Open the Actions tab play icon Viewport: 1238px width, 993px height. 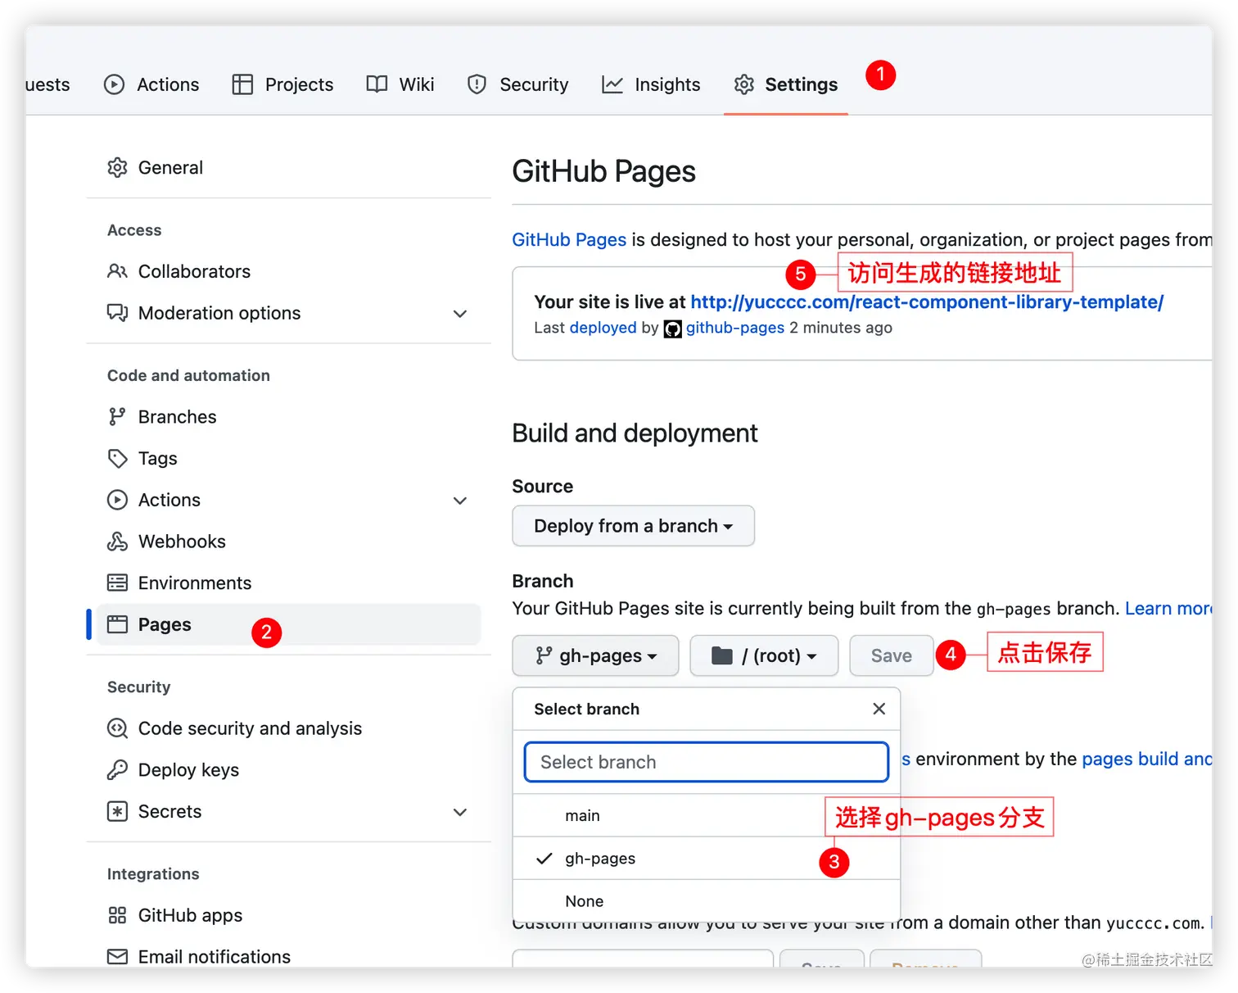pos(115,84)
